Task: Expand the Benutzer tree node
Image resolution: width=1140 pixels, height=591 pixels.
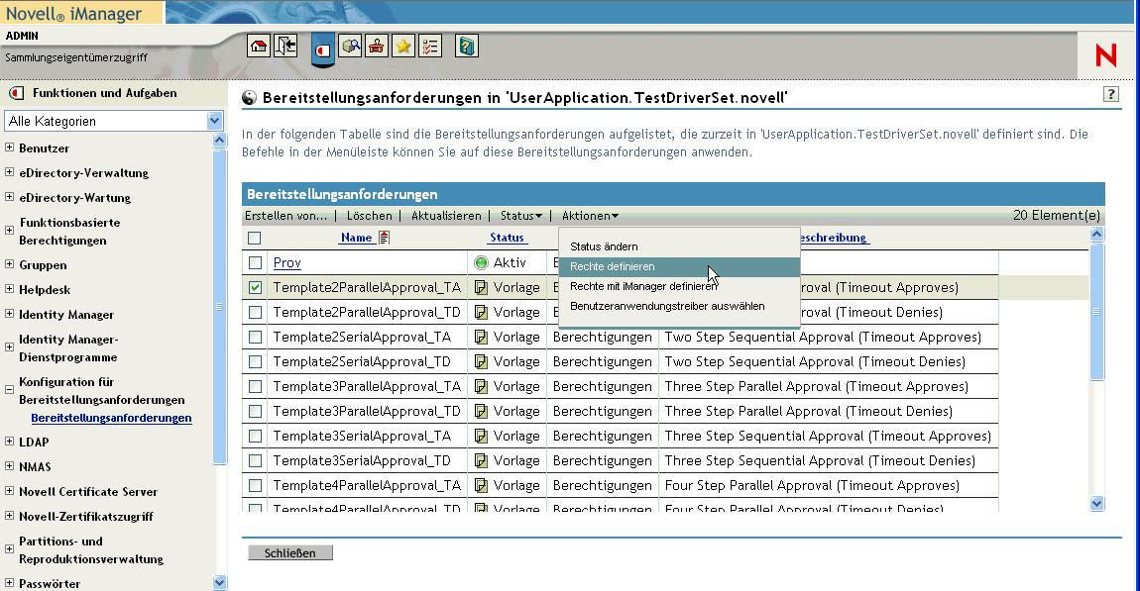Action: 10,148
